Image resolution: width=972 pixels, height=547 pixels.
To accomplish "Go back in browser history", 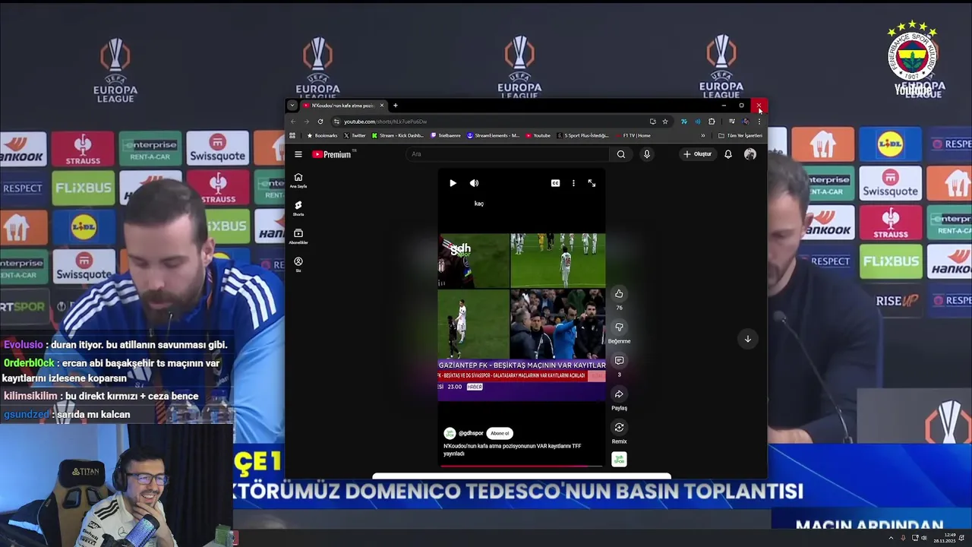I will click(293, 122).
